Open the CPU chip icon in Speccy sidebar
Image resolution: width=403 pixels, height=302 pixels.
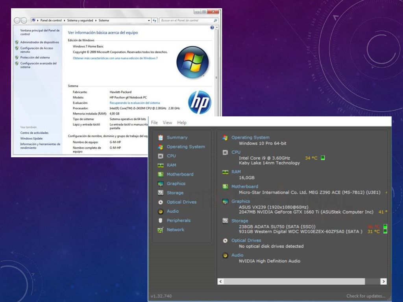[161, 156]
